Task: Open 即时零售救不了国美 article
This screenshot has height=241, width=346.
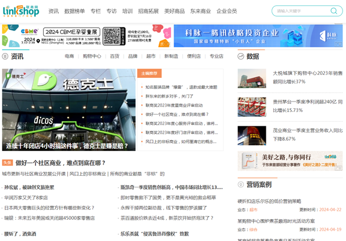Action: point(168,198)
